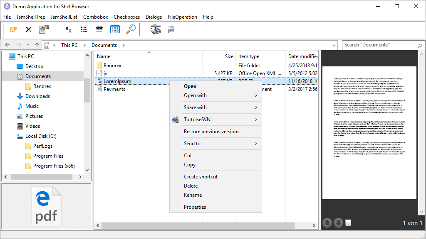Select Ranorex subfolder in the tree

[42, 86]
